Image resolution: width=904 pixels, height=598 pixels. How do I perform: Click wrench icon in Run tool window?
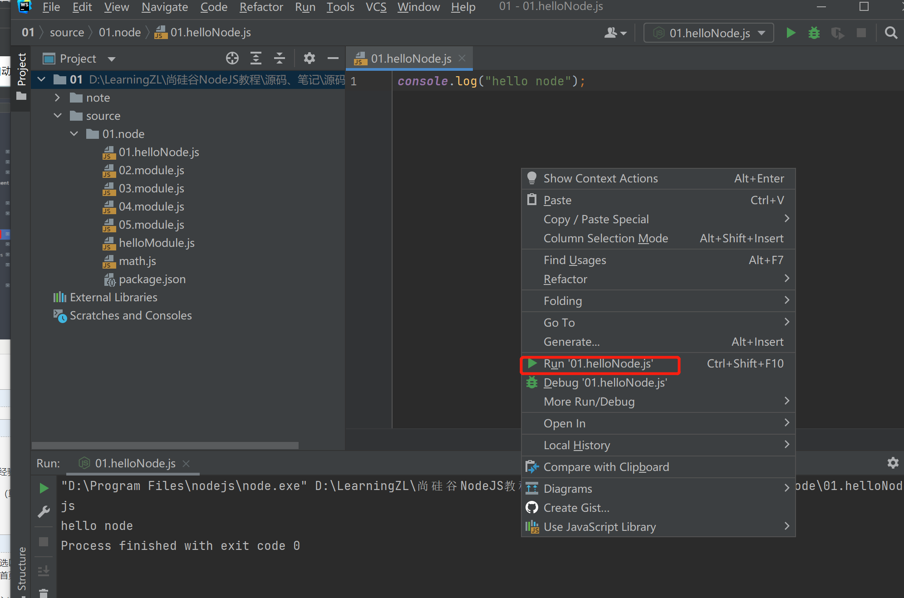44,512
